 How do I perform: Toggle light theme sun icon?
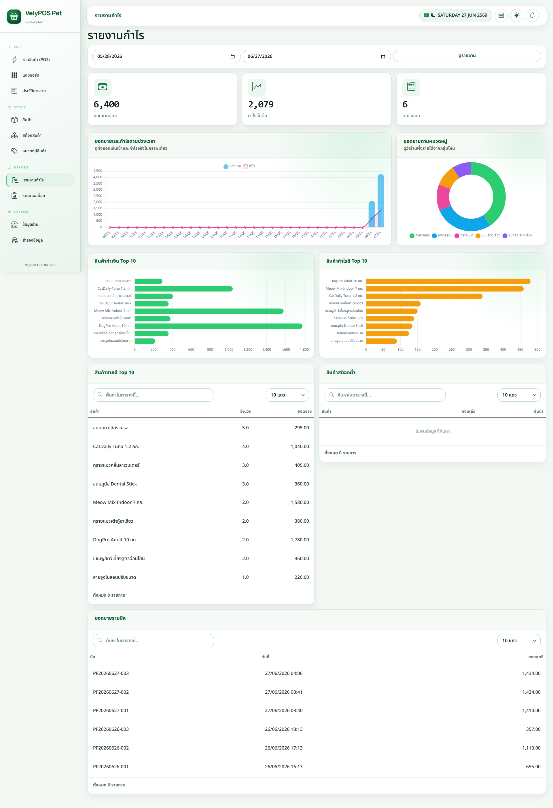pyautogui.click(x=516, y=15)
